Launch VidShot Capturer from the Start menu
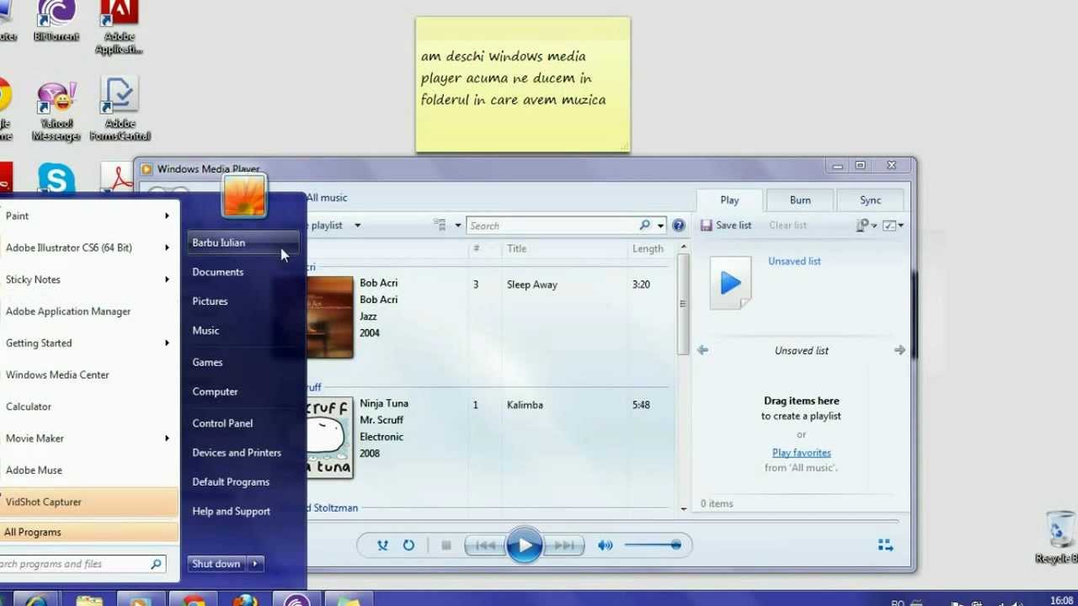The height and width of the screenshot is (606, 1078). (88, 502)
